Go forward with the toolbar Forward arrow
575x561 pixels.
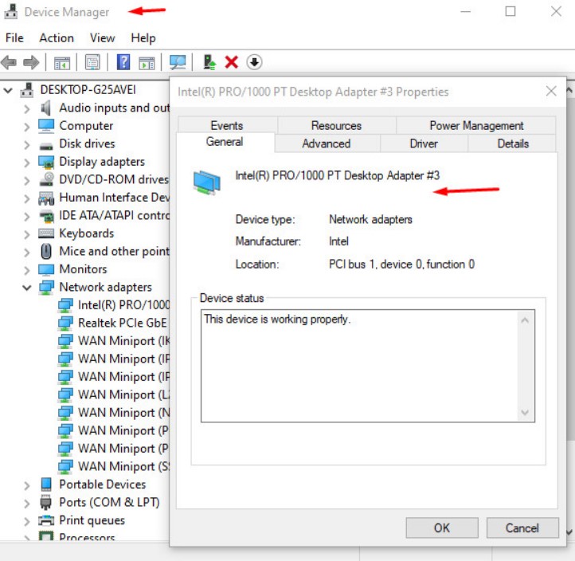pos(31,62)
